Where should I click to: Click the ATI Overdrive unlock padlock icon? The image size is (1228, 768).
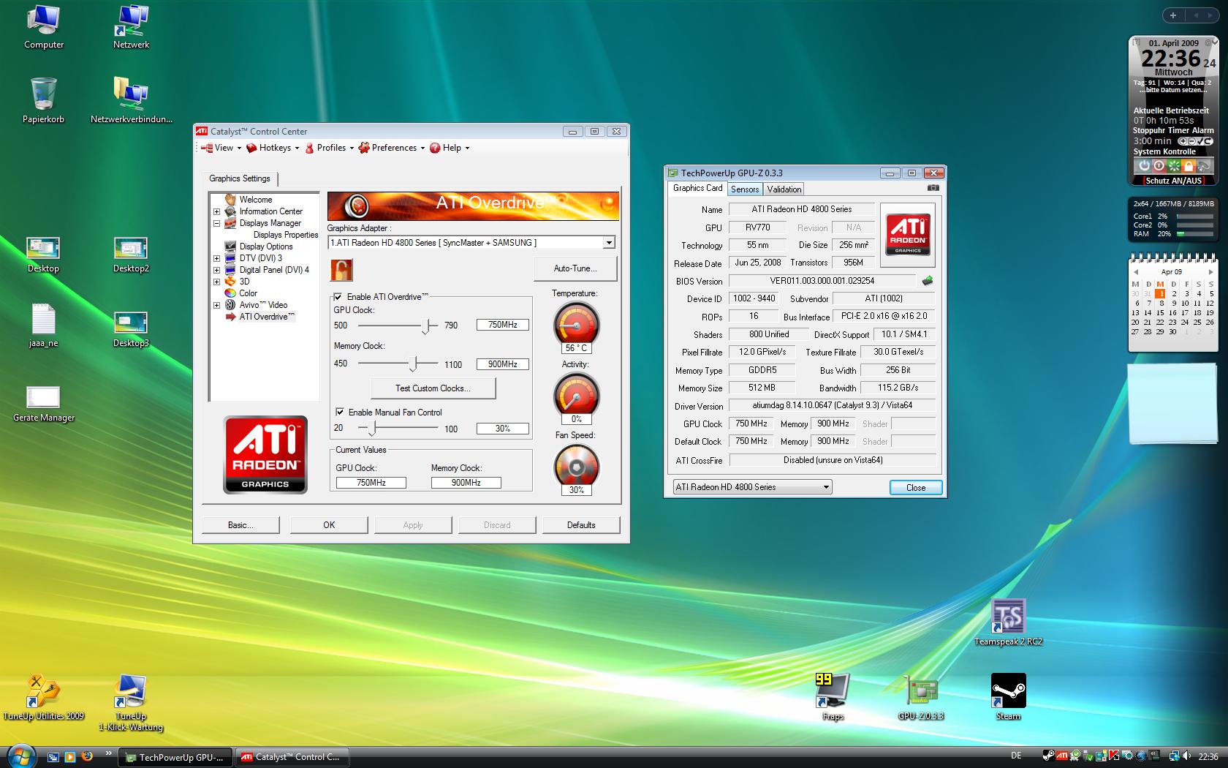341,269
